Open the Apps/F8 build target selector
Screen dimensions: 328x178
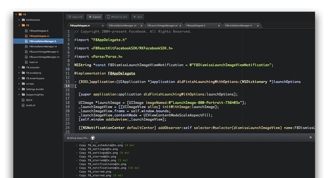click(75, 17)
